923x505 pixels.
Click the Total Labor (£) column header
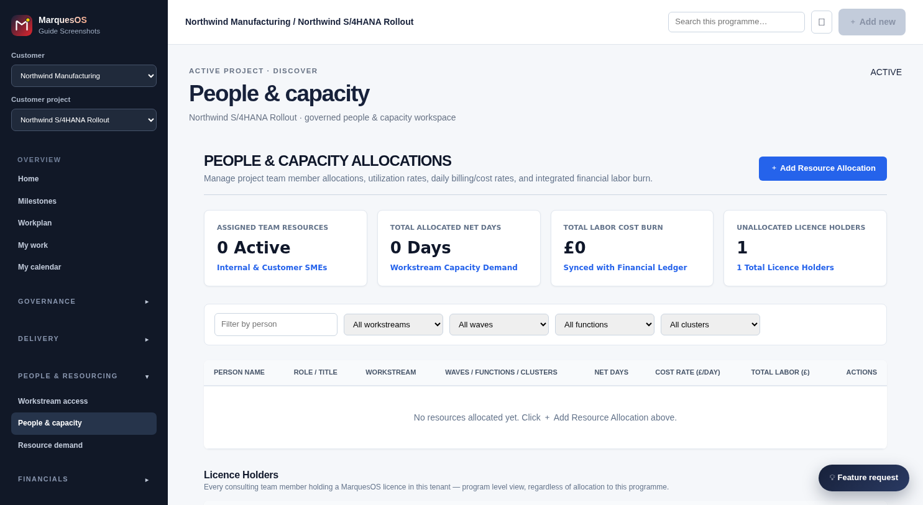coord(780,372)
